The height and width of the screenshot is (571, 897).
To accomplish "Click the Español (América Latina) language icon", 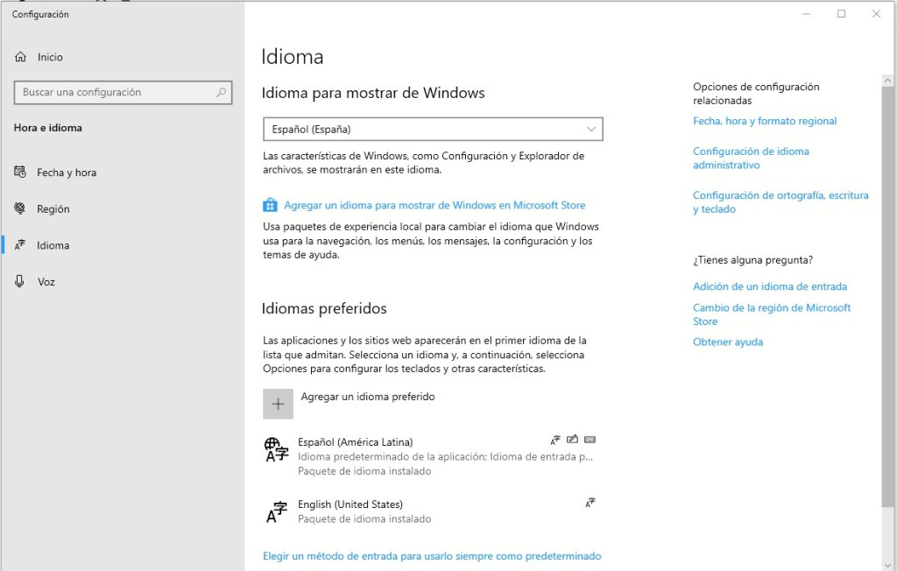I will pyautogui.click(x=277, y=449).
